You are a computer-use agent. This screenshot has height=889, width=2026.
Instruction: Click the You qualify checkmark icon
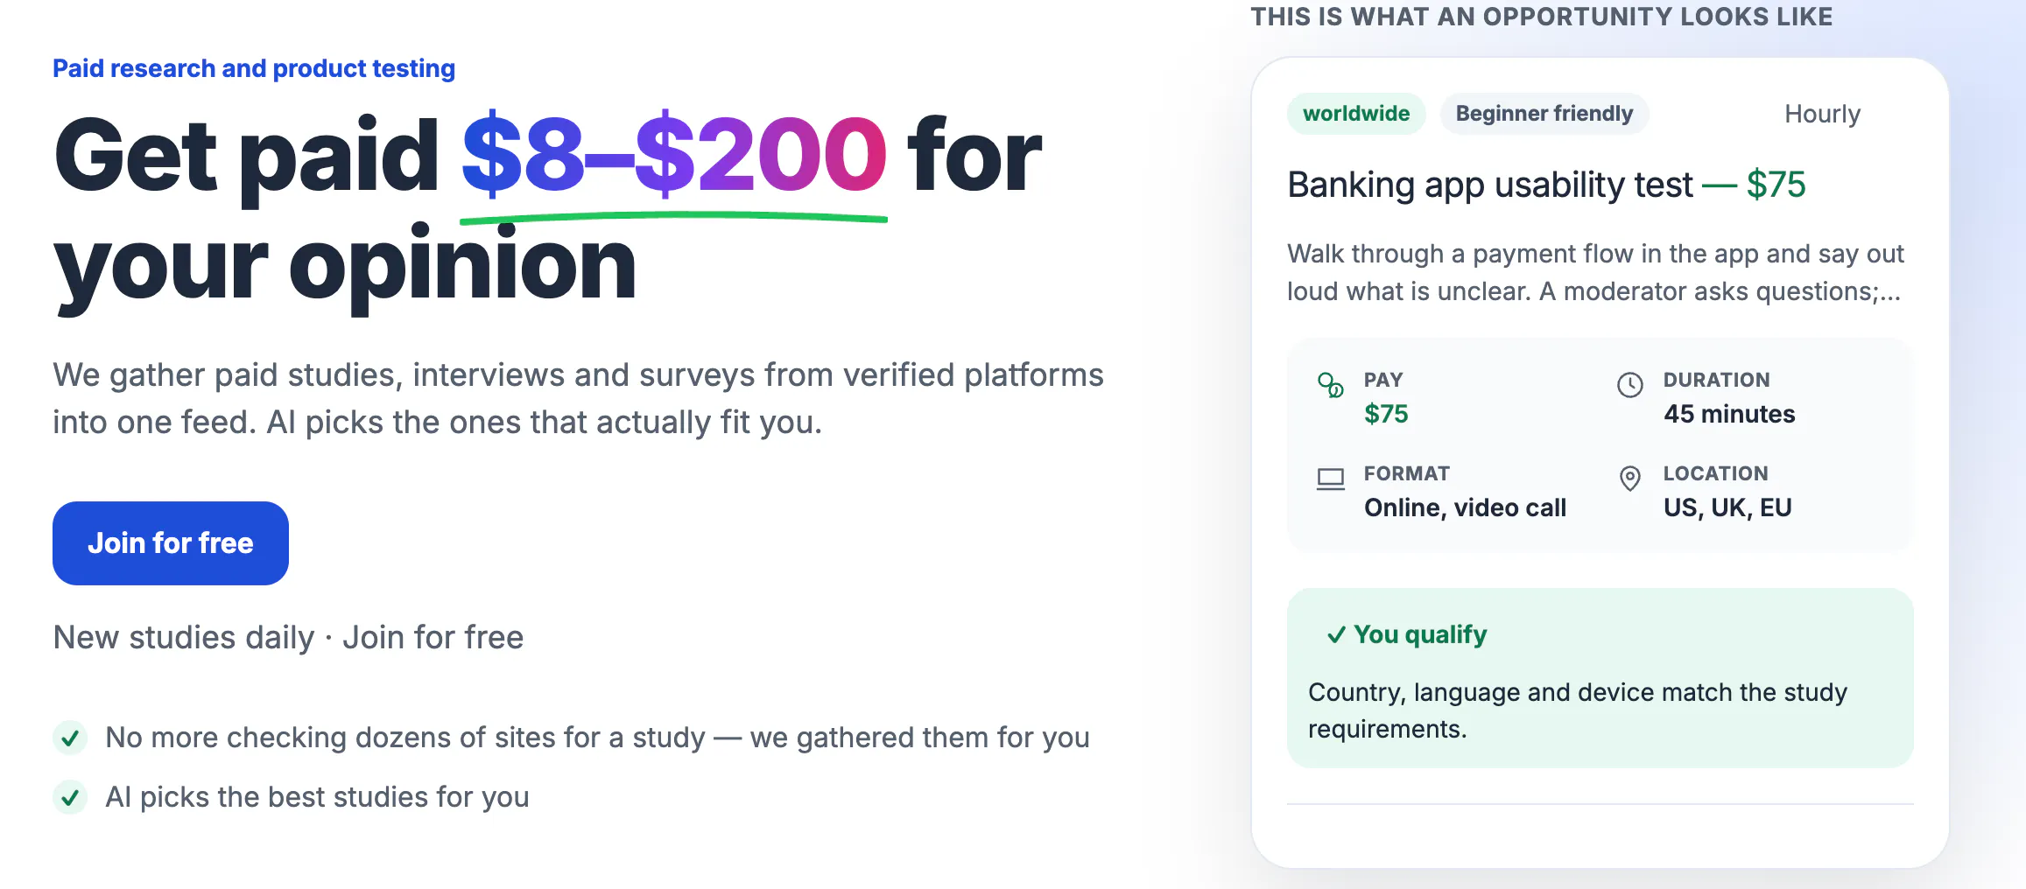tap(1336, 635)
